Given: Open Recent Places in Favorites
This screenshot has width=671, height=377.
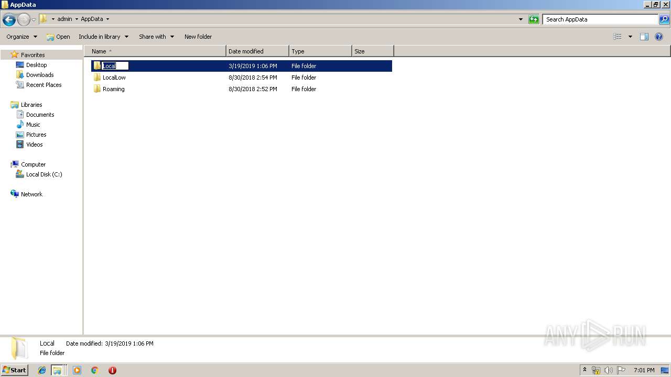Looking at the screenshot, I should [x=44, y=85].
